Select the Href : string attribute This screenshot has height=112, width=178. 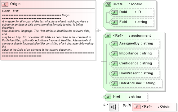(x=126, y=97)
